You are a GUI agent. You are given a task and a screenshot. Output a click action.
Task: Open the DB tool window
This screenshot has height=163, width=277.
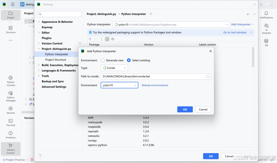pyautogui.click(x=266, y=43)
